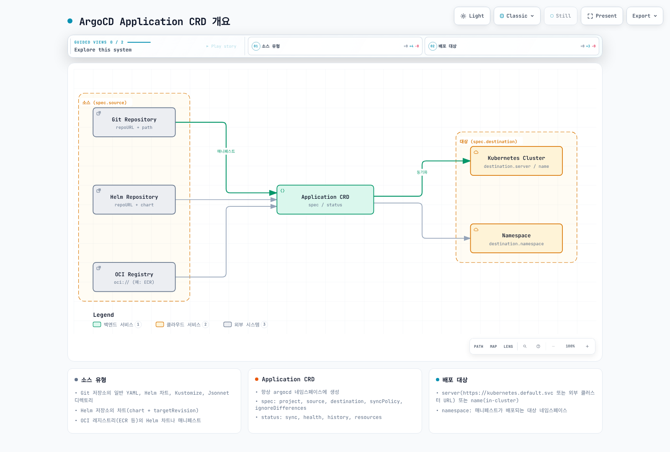The height and width of the screenshot is (452, 670).
Task: Switch to MAP mode
Action: pyautogui.click(x=494, y=347)
